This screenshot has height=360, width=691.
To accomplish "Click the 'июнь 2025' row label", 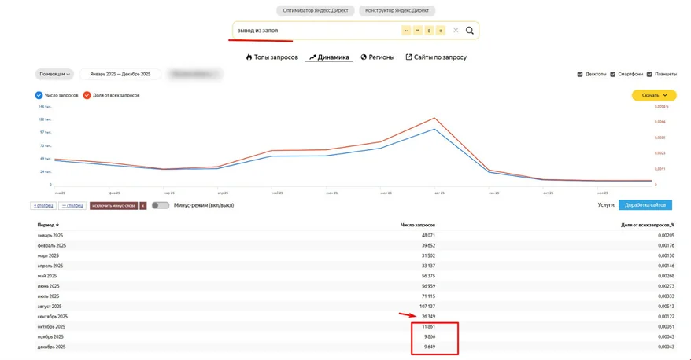I will click(x=49, y=286).
